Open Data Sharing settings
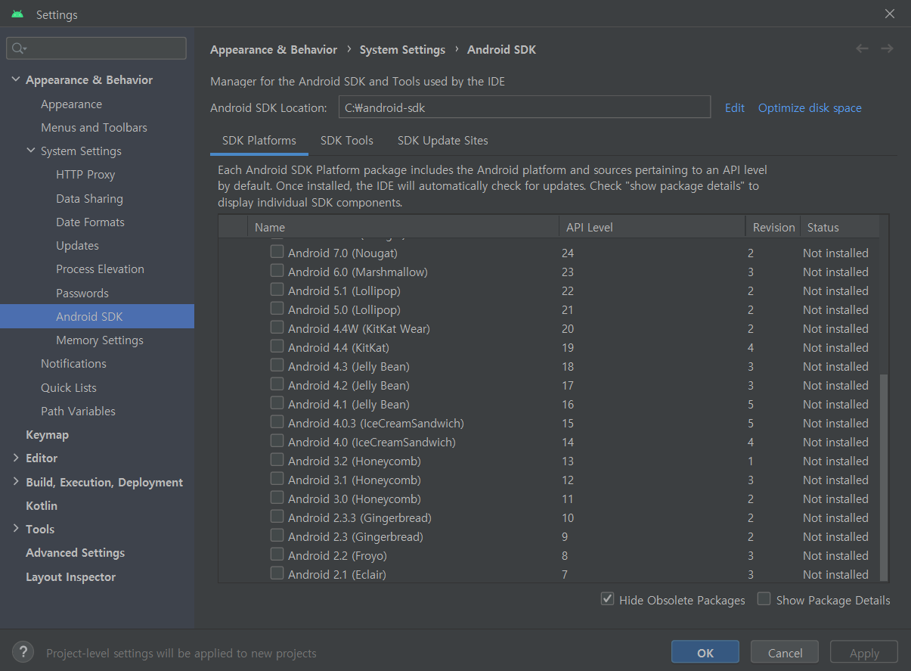Viewport: 911px width, 671px height. coord(89,199)
